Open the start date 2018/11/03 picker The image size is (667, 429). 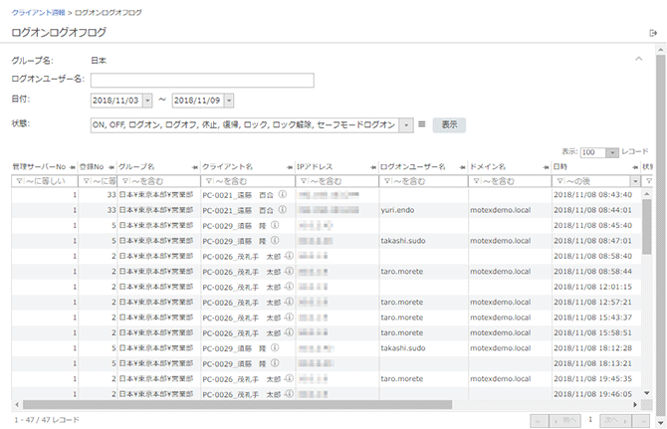tap(147, 101)
